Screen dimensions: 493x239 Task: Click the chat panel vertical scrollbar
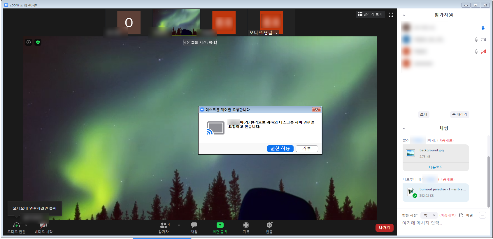pos(489,182)
